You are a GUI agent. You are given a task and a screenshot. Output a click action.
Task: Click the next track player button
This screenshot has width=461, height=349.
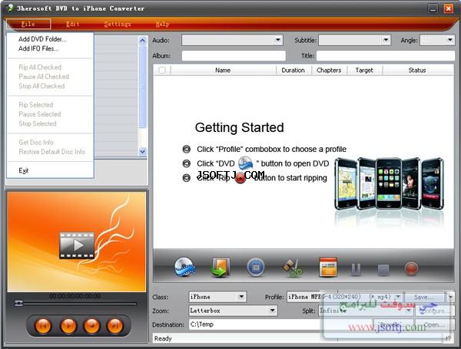pos(114,325)
